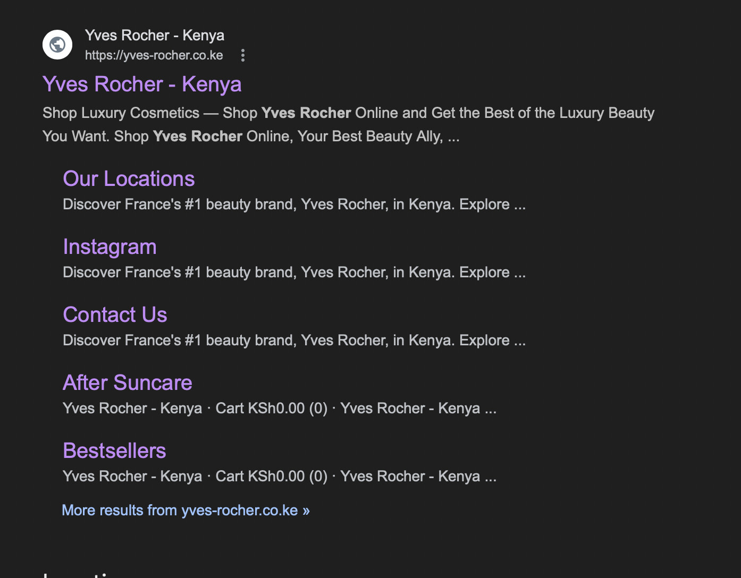This screenshot has width=741, height=578.
Task: Click the Cart KSh0.00 text under After Suncare
Action: (271, 409)
